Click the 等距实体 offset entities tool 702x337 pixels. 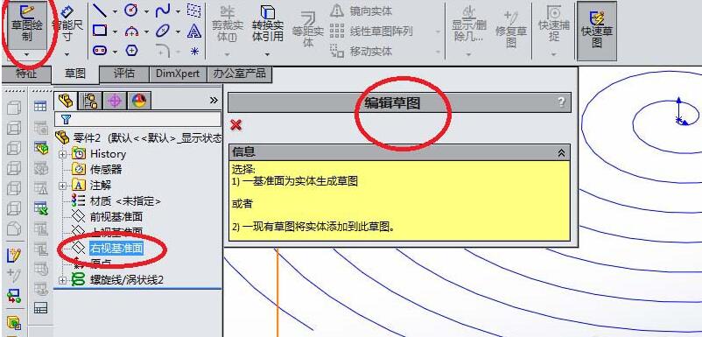(x=308, y=29)
